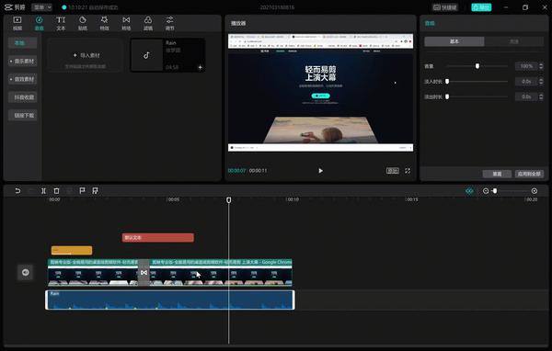Click the split clip tool
Image resolution: width=552 pixels, height=351 pixels.
(43, 190)
